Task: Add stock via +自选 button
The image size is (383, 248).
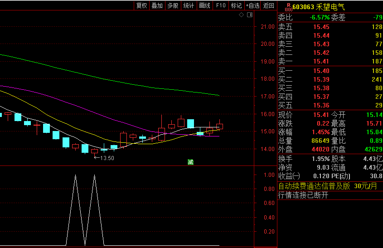Action: [x=252, y=5]
